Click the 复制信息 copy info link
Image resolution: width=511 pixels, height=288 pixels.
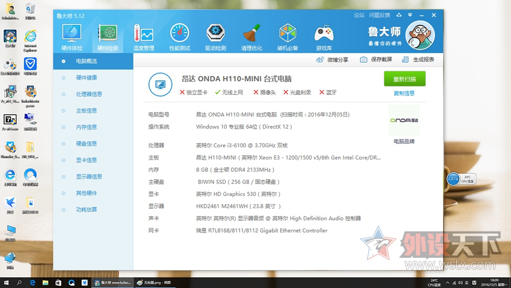point(404,93)
